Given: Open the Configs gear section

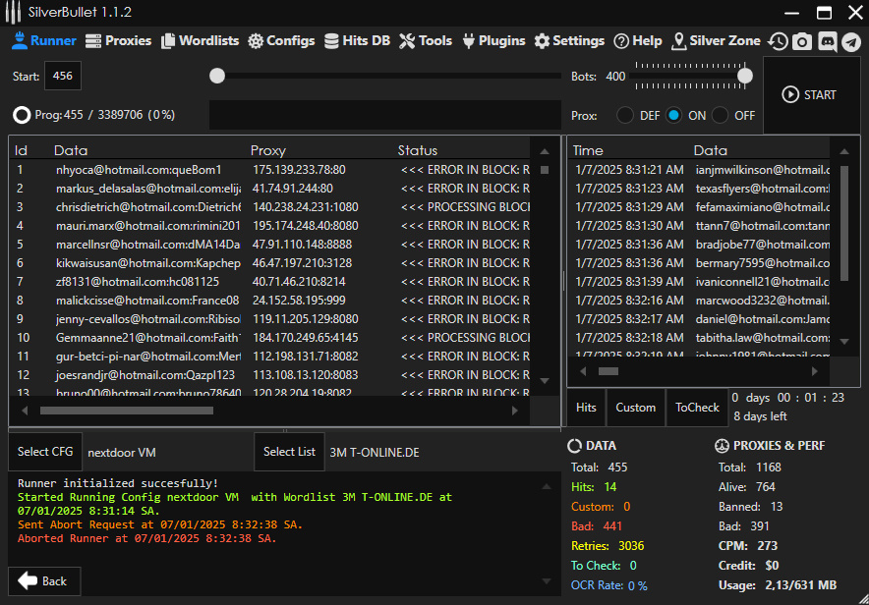Looking at the screenshot, I should [x=281, y=41].
